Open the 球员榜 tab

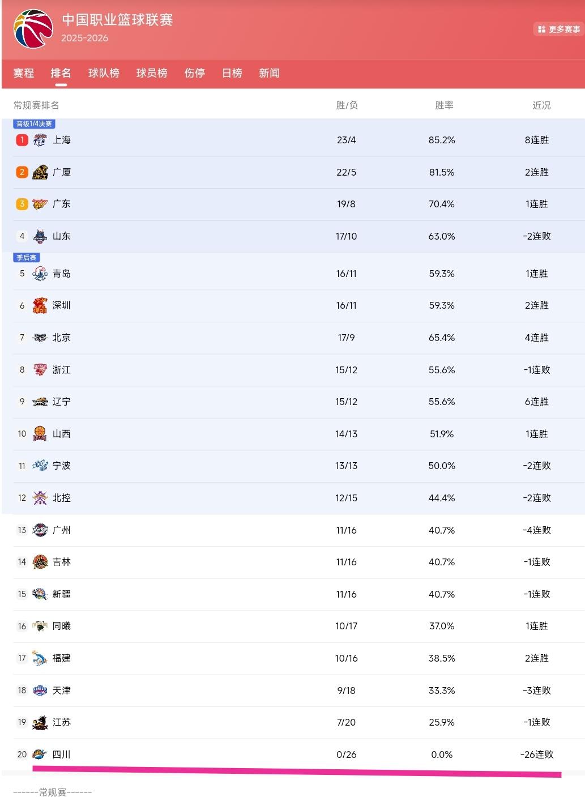coord(152,73)
